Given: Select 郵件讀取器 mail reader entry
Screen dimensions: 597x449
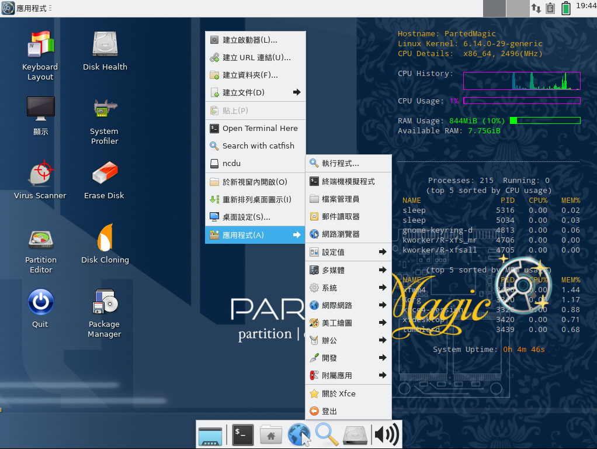Looking at the screenshot, I should pyautogui.click(x=348, y=216).
